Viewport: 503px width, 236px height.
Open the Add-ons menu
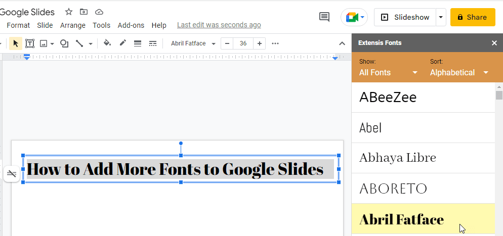pyautogui.click(x=131, y=25)
